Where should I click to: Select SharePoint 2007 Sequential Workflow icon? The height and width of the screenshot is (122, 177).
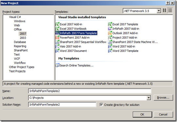(x=57, y=42)
